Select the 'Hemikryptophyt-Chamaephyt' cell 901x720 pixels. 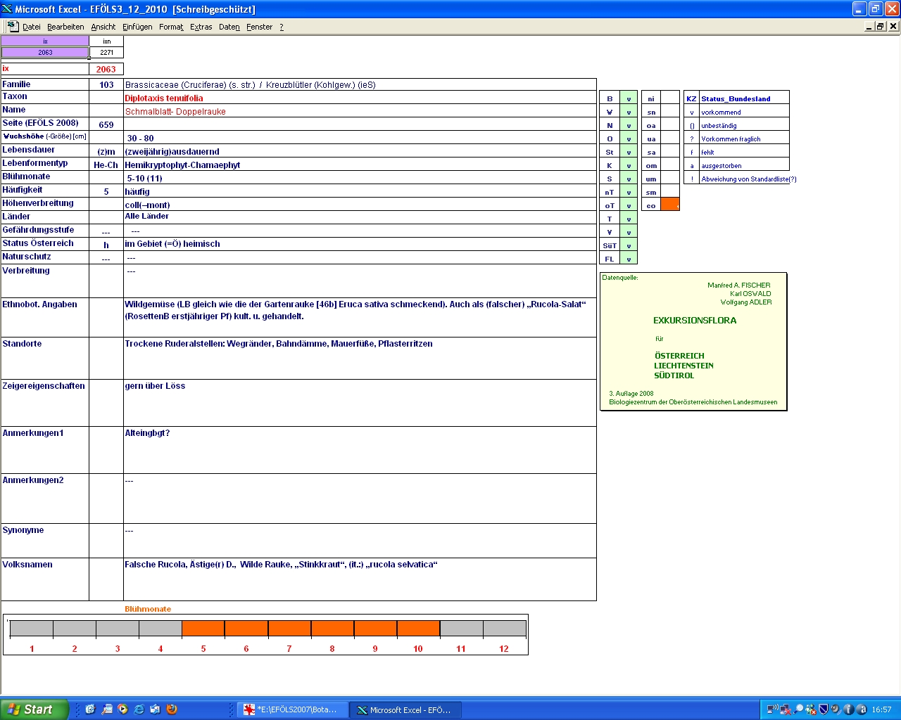[360, 165]
